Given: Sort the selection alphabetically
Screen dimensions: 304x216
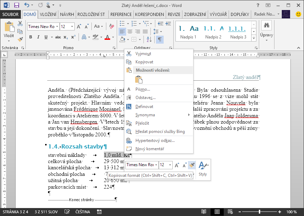Looking at the screenshot, I should (149, 39).
